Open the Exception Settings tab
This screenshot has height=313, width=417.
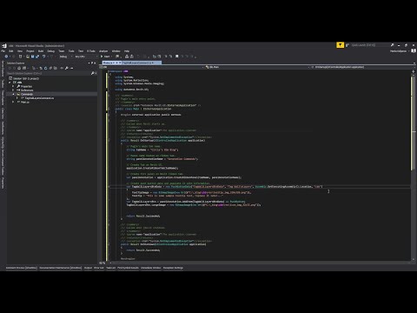pos(173,268)
